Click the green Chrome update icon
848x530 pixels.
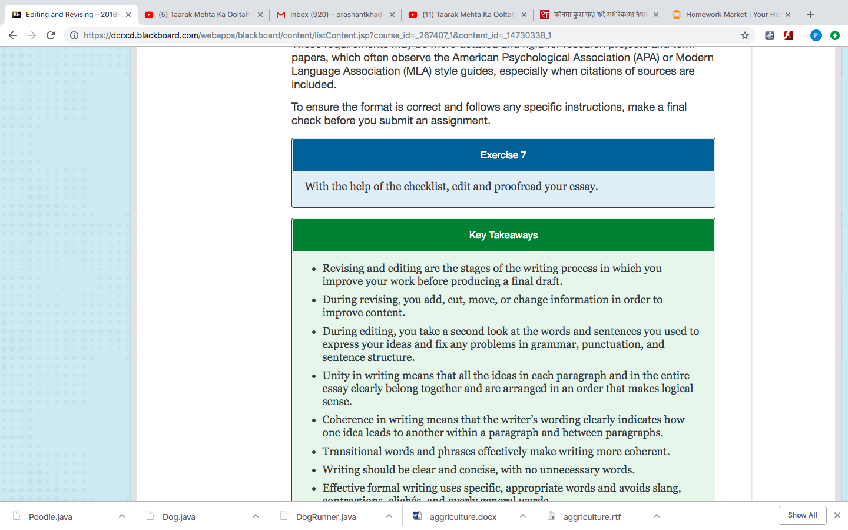834,35
